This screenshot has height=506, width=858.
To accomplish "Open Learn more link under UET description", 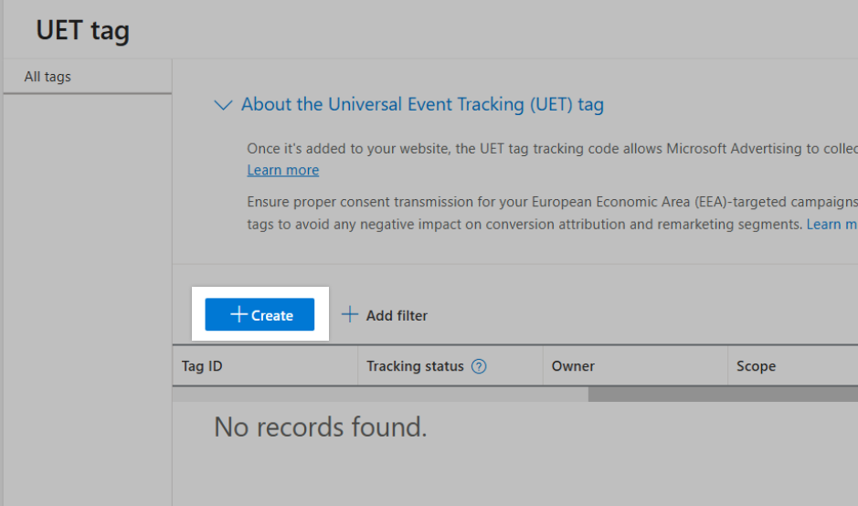I will coord(283,170).
